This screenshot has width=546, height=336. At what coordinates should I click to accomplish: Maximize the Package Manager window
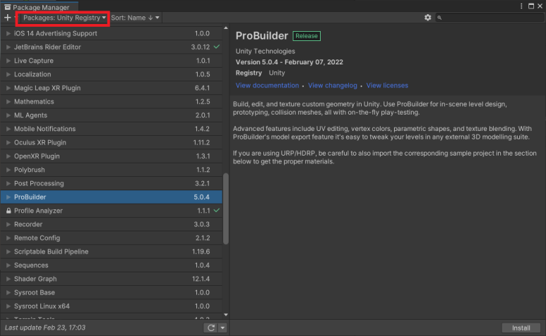[x=531, y=6]
